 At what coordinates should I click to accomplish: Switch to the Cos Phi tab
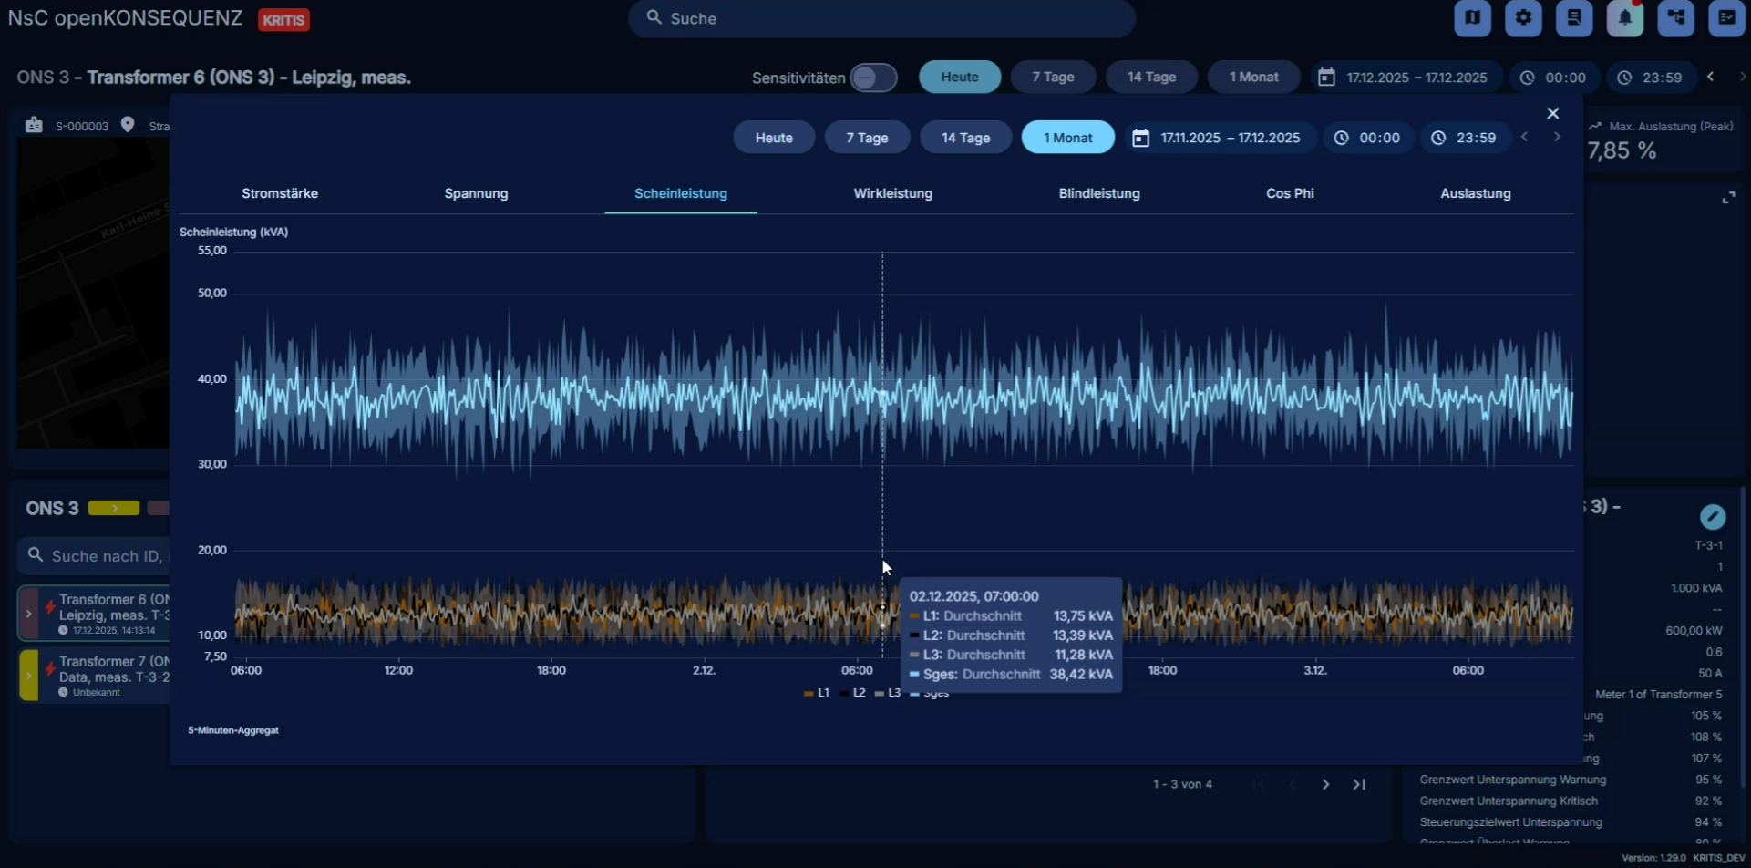pos(1289,193)
